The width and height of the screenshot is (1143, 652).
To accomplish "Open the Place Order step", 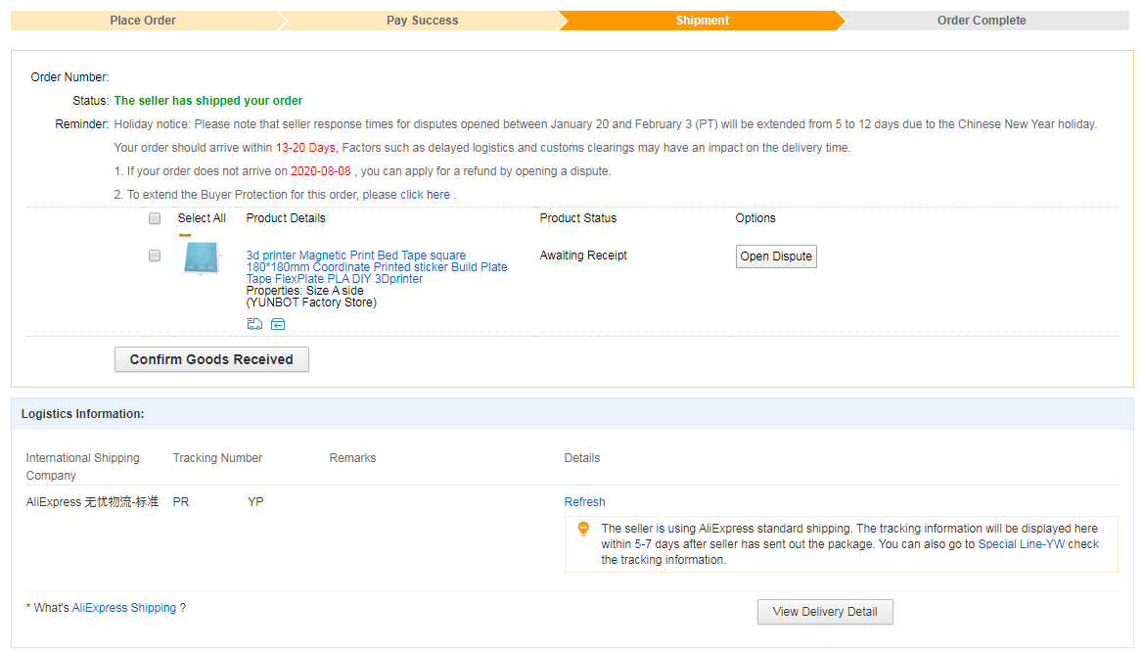I will [143, 21].
